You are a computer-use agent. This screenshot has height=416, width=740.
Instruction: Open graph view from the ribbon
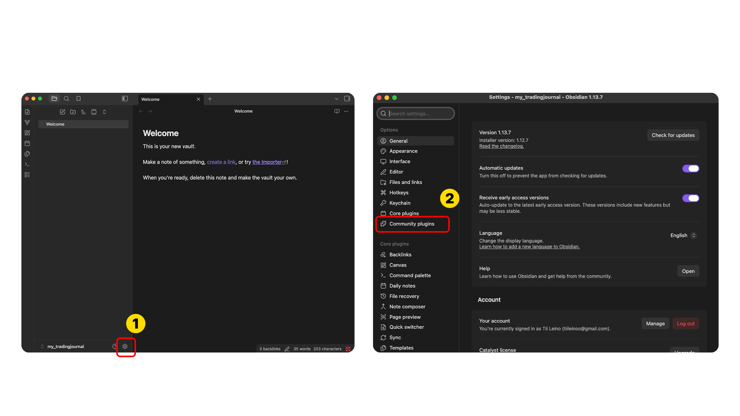(27, 122)
